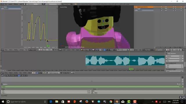Viewport: 186px width, 104px height.
Task: Select the highlighted Object Data properties tab
Action: pos(19,75)
